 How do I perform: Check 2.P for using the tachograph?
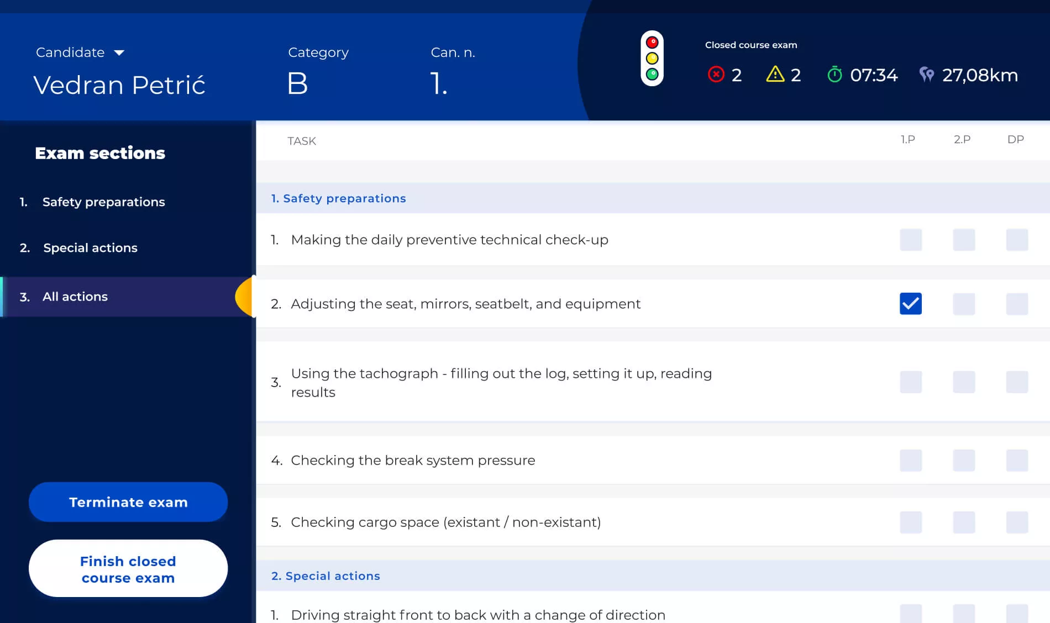point(963,382)
